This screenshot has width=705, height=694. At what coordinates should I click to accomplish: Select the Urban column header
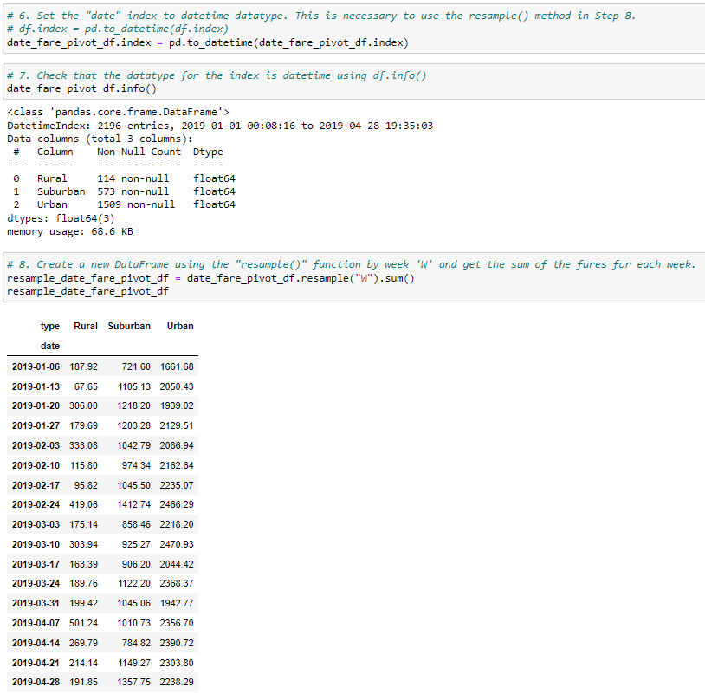tap(179, 326)
